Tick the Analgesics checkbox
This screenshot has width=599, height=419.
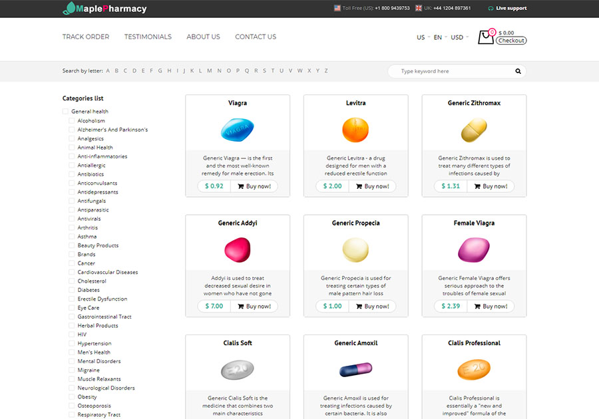click(x=71, y=138)
